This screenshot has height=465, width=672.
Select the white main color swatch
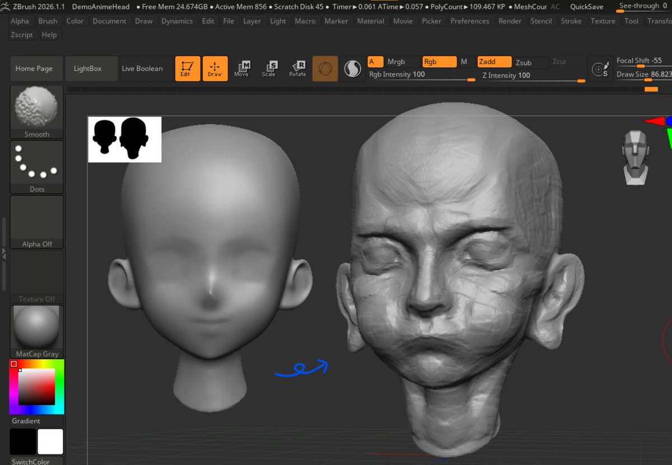(50, 441)
